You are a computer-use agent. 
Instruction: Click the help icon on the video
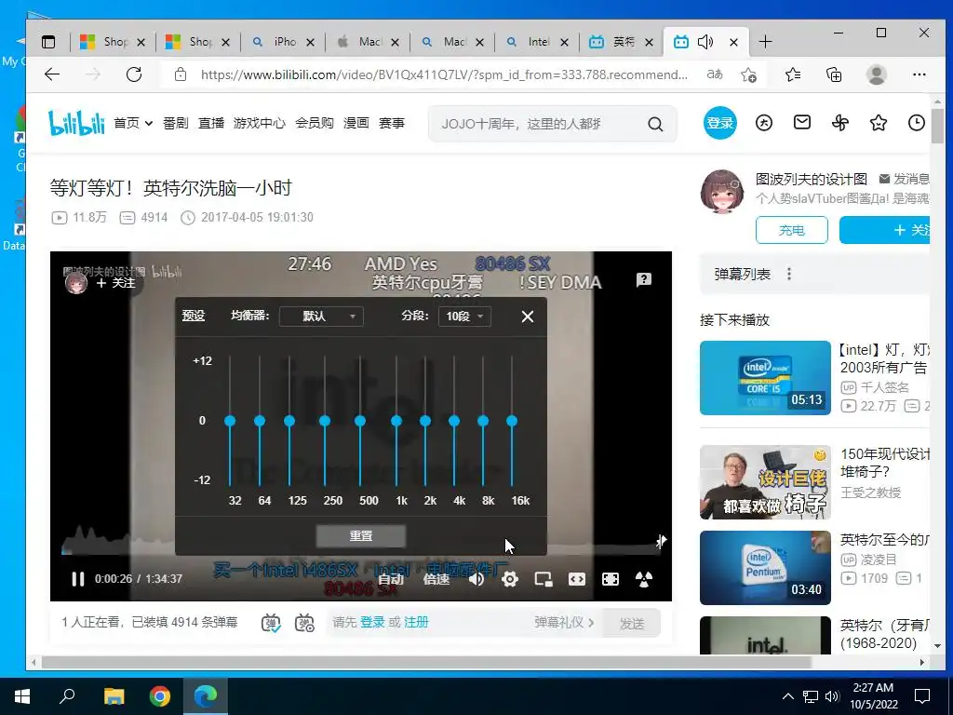(644, 279)
